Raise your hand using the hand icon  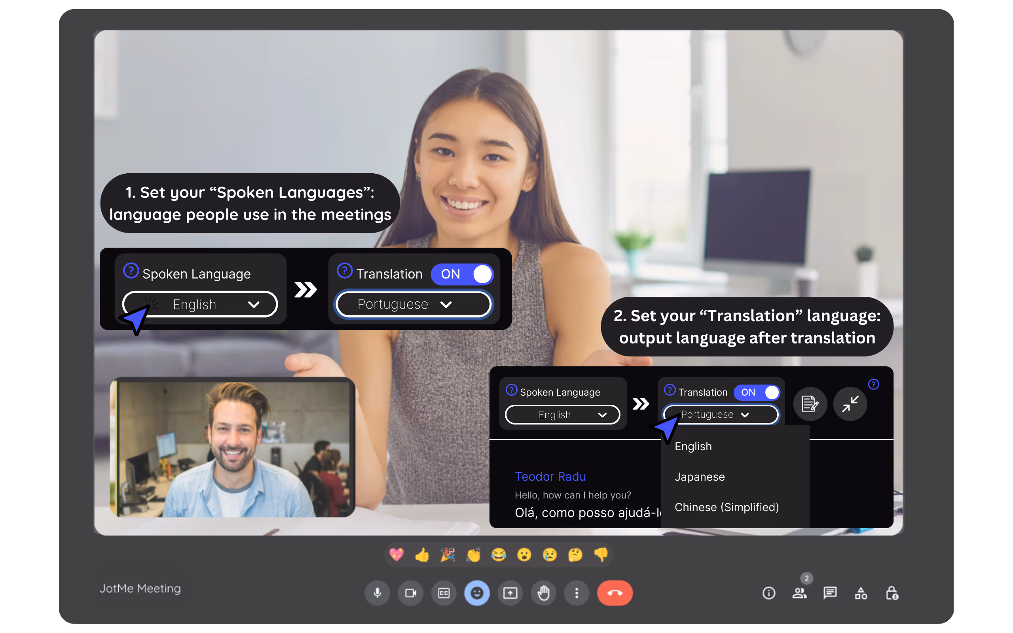(x=543, y=593)
